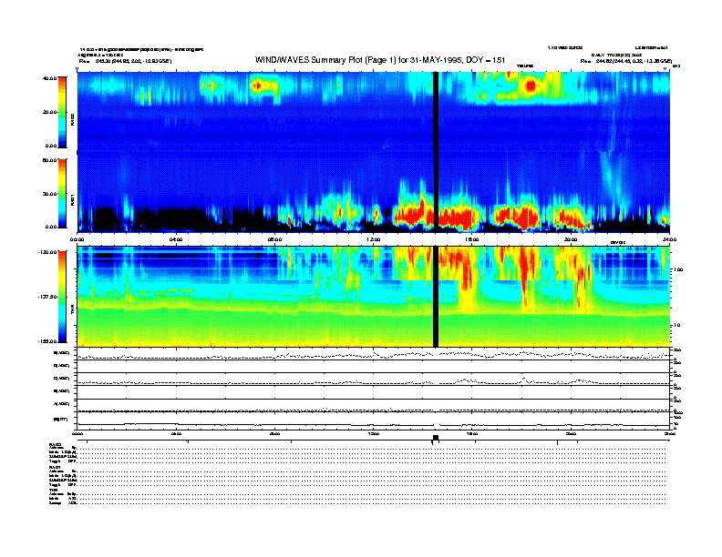This screenshot has width=722, height=557.
Task: Click the -120.00 label on the THR scale
Action: (47, 252)
